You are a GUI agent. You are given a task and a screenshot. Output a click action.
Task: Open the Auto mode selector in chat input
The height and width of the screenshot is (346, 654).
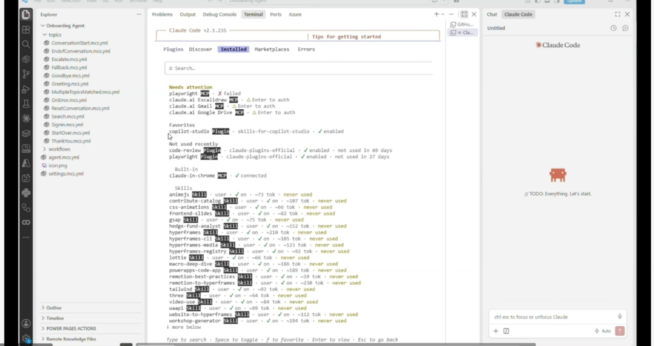[603, 331]
